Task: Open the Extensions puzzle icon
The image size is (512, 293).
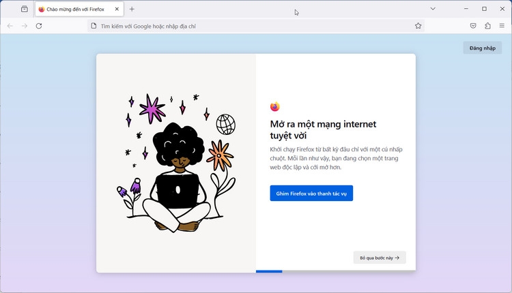Action: coord(487,26)
